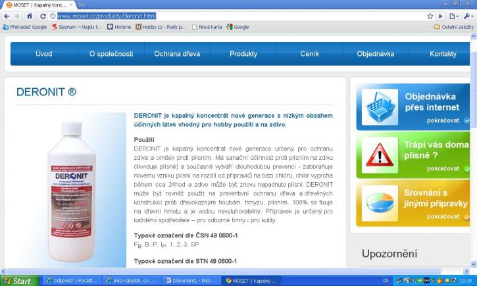477x286 pixels.
Task: Click the DERONIT bottle product image
Action: coord(72,191)
